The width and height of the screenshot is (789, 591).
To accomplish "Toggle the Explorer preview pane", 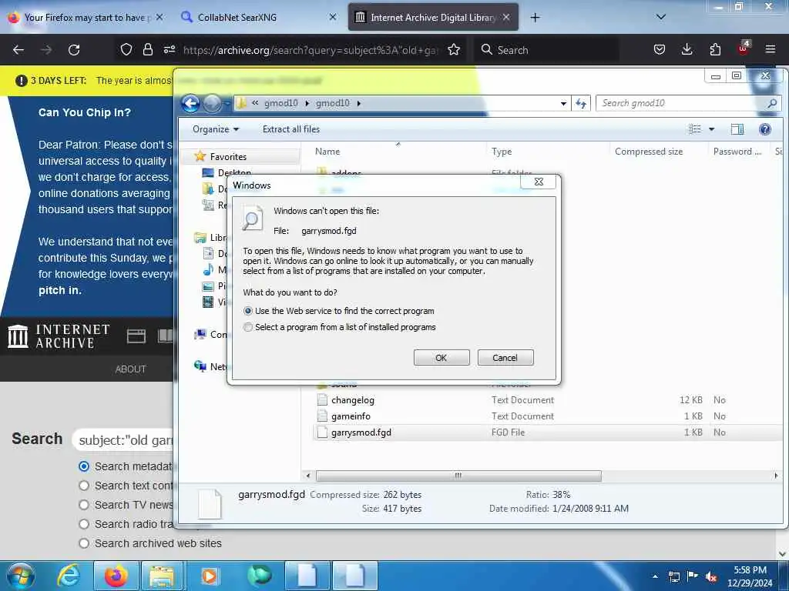I will [737, 129].
